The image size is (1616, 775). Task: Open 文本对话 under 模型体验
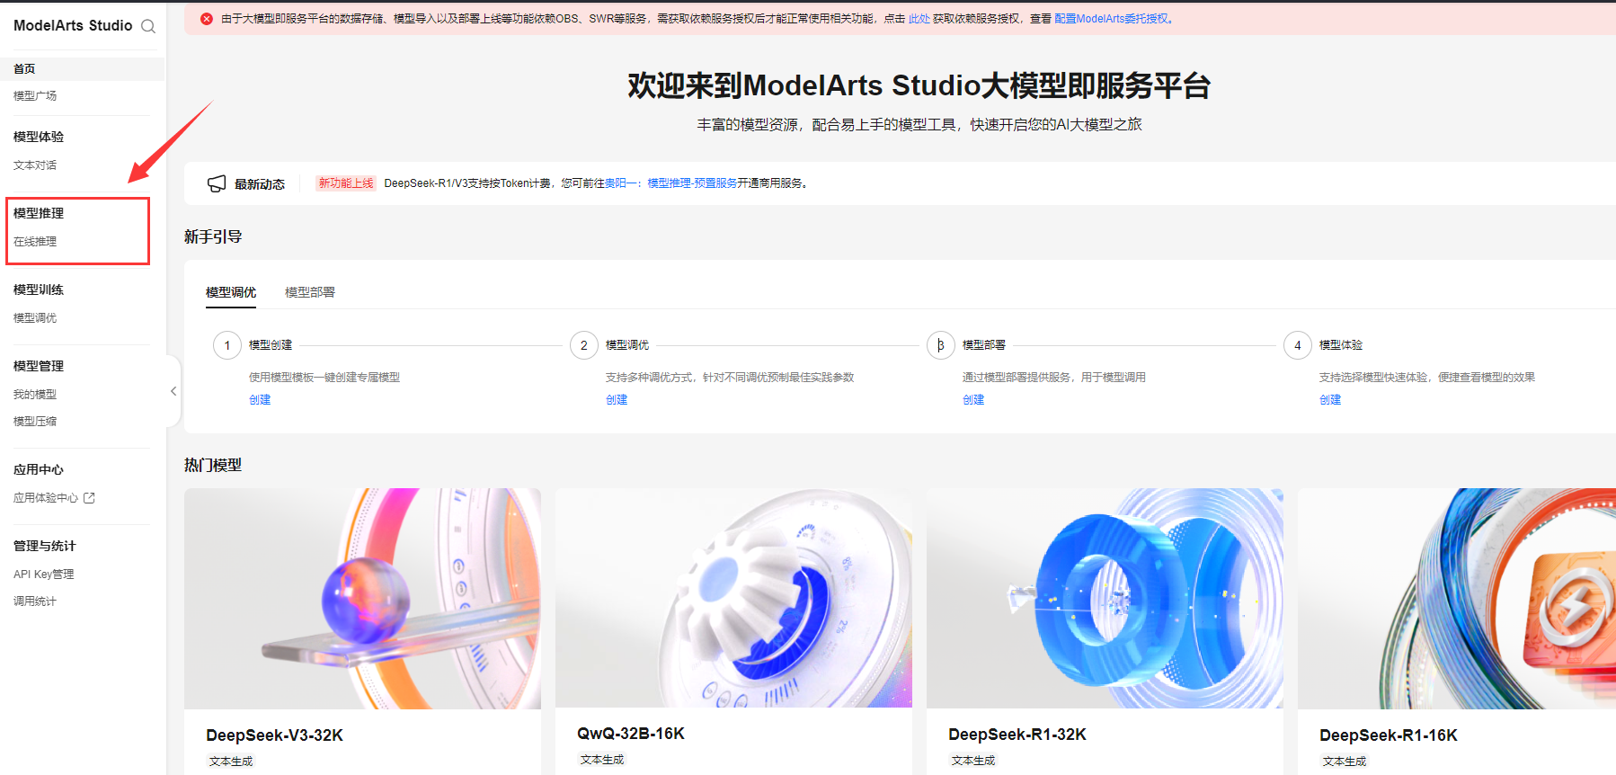35,165
